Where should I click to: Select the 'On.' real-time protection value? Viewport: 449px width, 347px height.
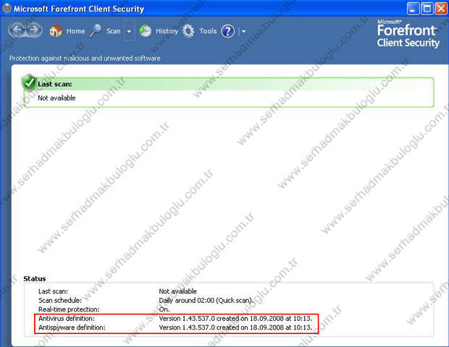click(164, 309)
